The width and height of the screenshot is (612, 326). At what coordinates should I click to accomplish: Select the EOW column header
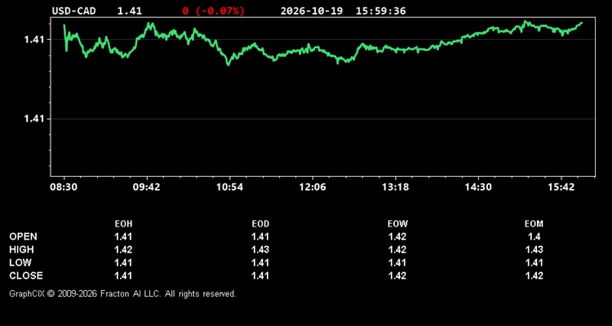coord(397,224)
